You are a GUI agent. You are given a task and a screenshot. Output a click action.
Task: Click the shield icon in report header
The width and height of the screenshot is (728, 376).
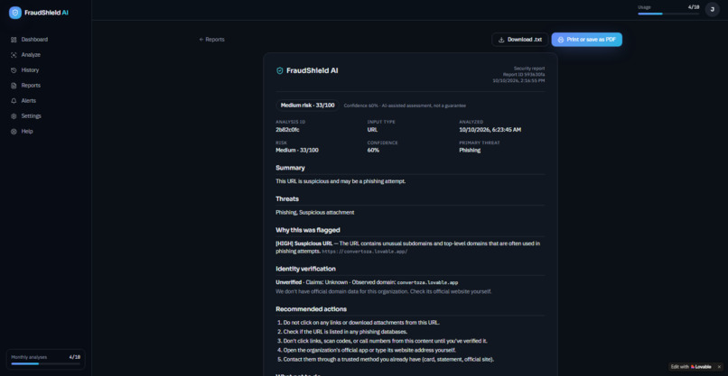(279, 71)
